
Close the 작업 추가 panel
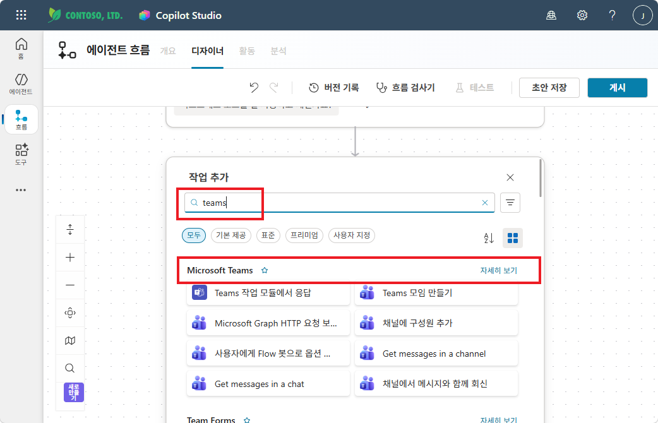pyautogui.click(x=510, y=177)
